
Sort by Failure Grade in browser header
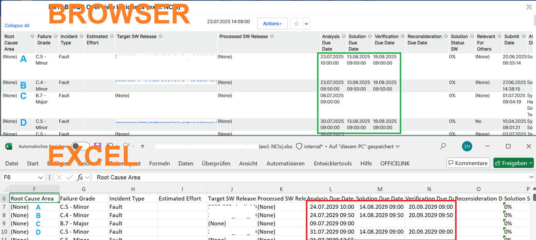coord(55,36)
